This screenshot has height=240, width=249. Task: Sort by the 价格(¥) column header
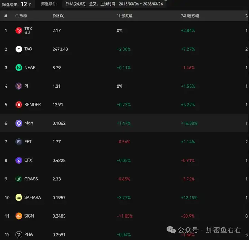58,16
